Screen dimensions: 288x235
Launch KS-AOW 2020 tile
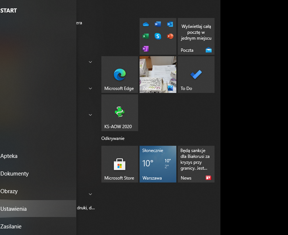coord(120,113)
